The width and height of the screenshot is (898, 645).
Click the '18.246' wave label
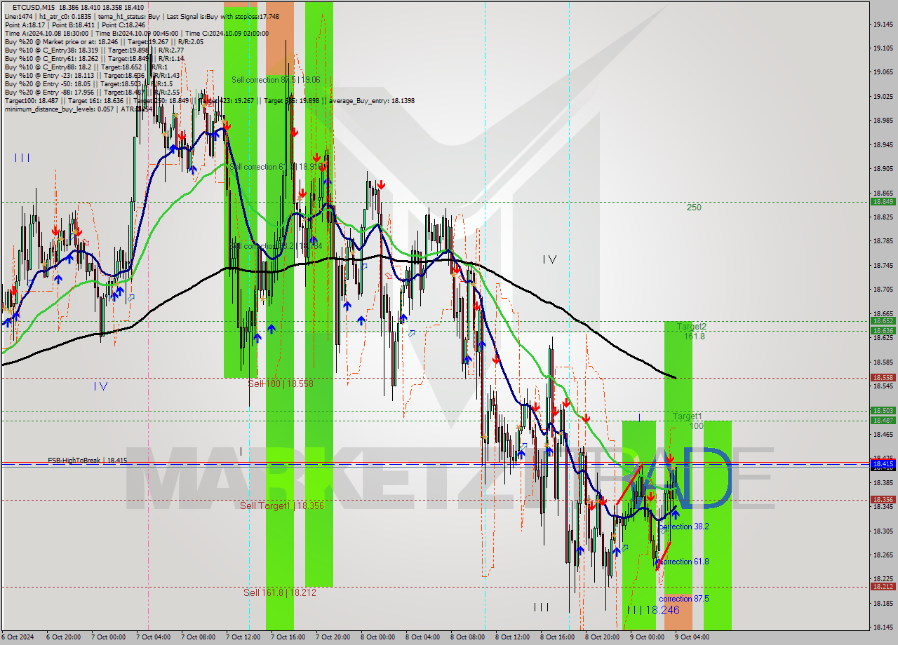click(662, 611)
